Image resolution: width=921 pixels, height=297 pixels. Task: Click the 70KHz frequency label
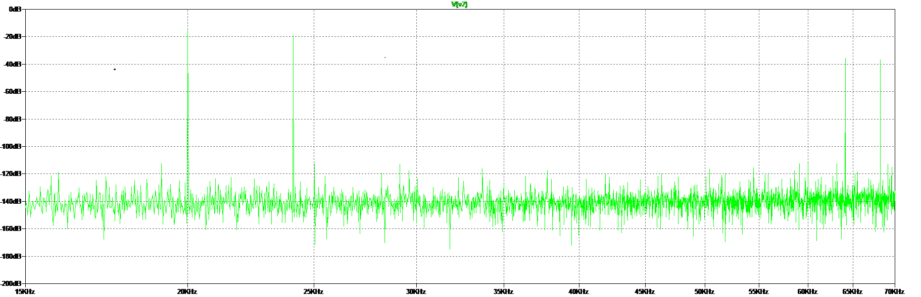click(895, 291)
